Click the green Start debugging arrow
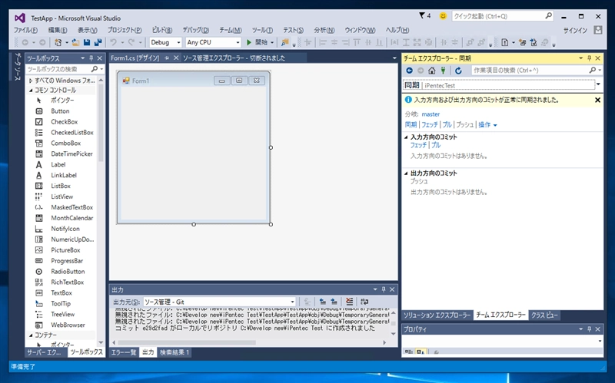The width and height of the screenshot is (615, 383). click(x=248, y=42)
